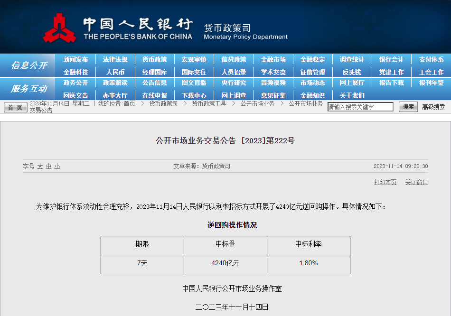Click the 首页 home button
This screenshot has width=451, height=316.
tap(16, 107)
